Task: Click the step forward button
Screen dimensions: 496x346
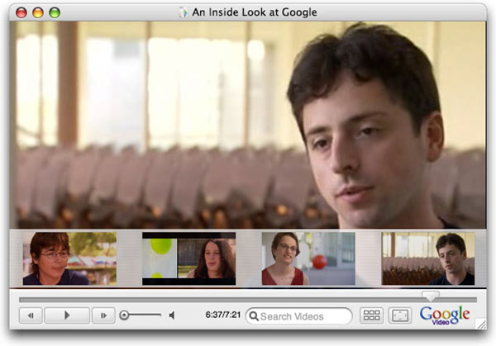Action: point(103,315)
